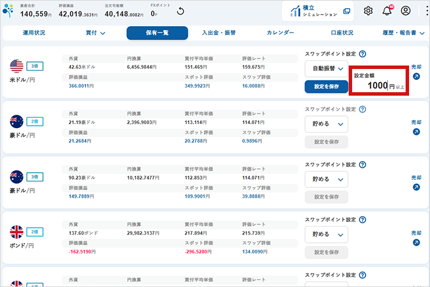The width and height of the screenshot is (430, 287).
Task: Click 設定を保存 for ポンド/円
Action: point(327,252)
